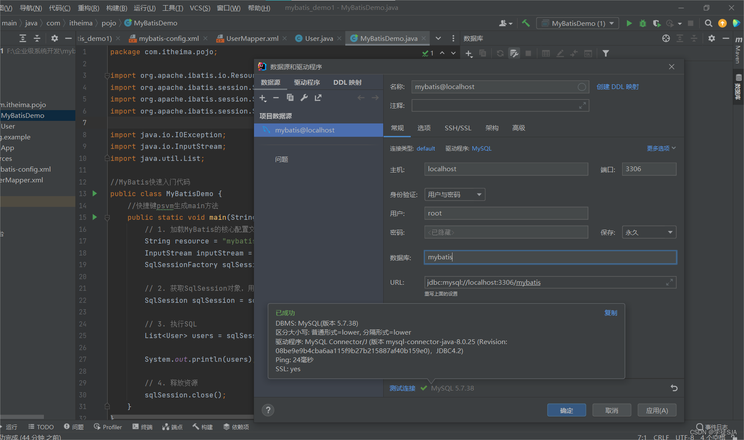Jump to next highlighted problem arrow

tap(453, 53)
